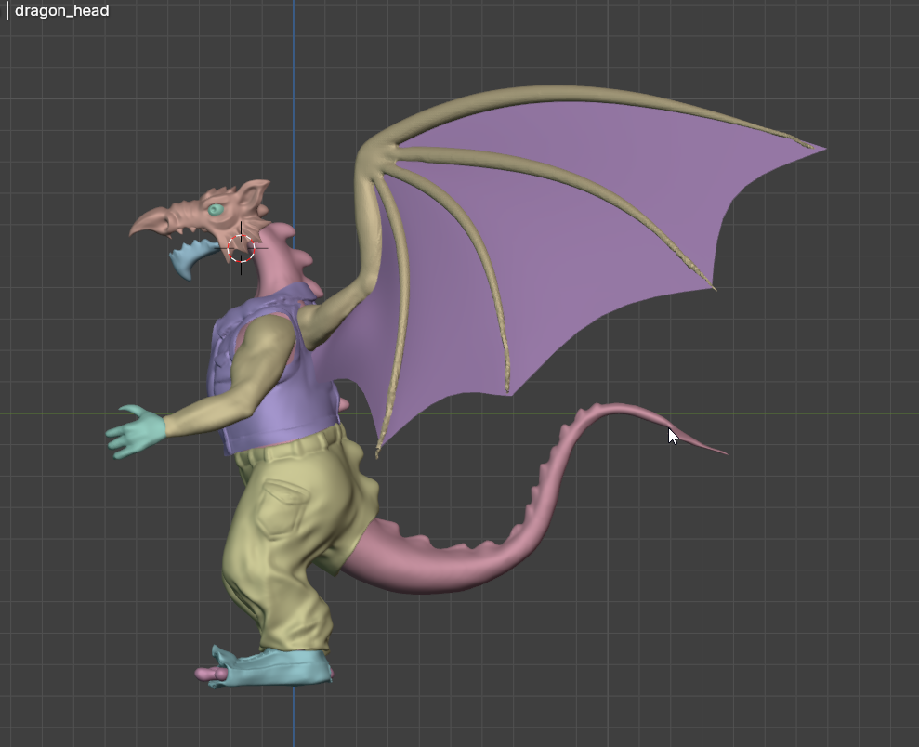
Task: Click the red-white 3D cursor
Action: click(241, 248)
